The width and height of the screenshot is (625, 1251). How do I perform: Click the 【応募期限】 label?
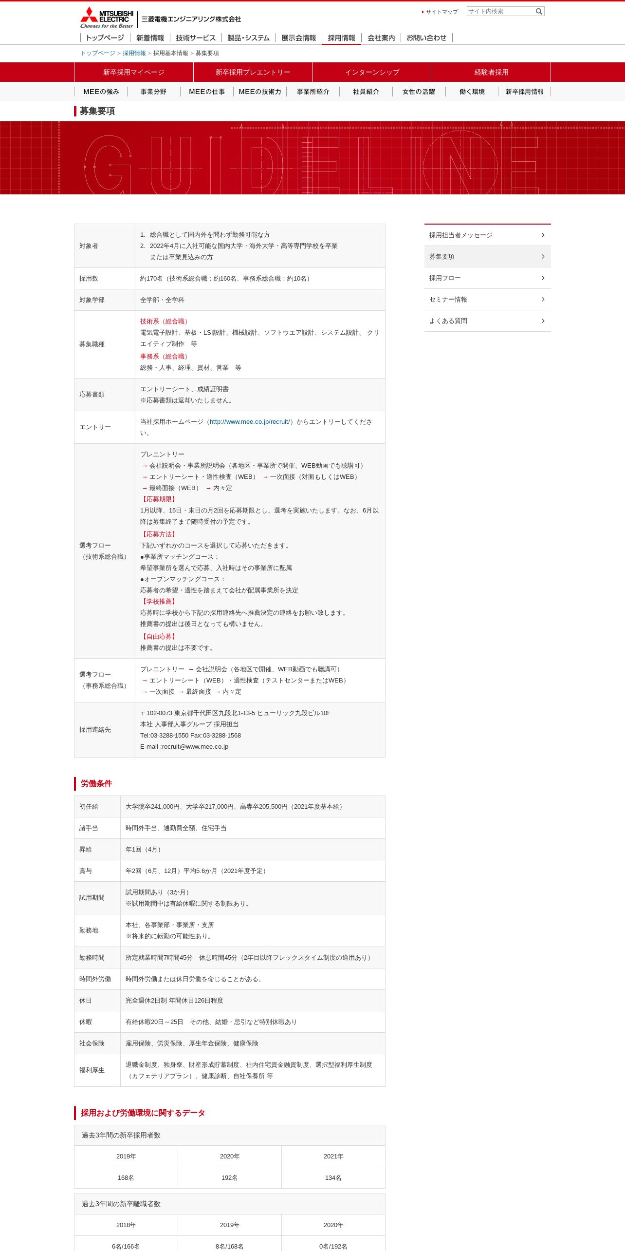tap(159, 499)
